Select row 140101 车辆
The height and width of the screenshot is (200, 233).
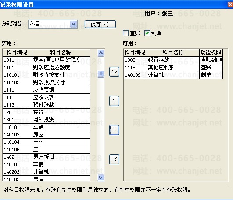pyautogui.click(x=46, y=127)
